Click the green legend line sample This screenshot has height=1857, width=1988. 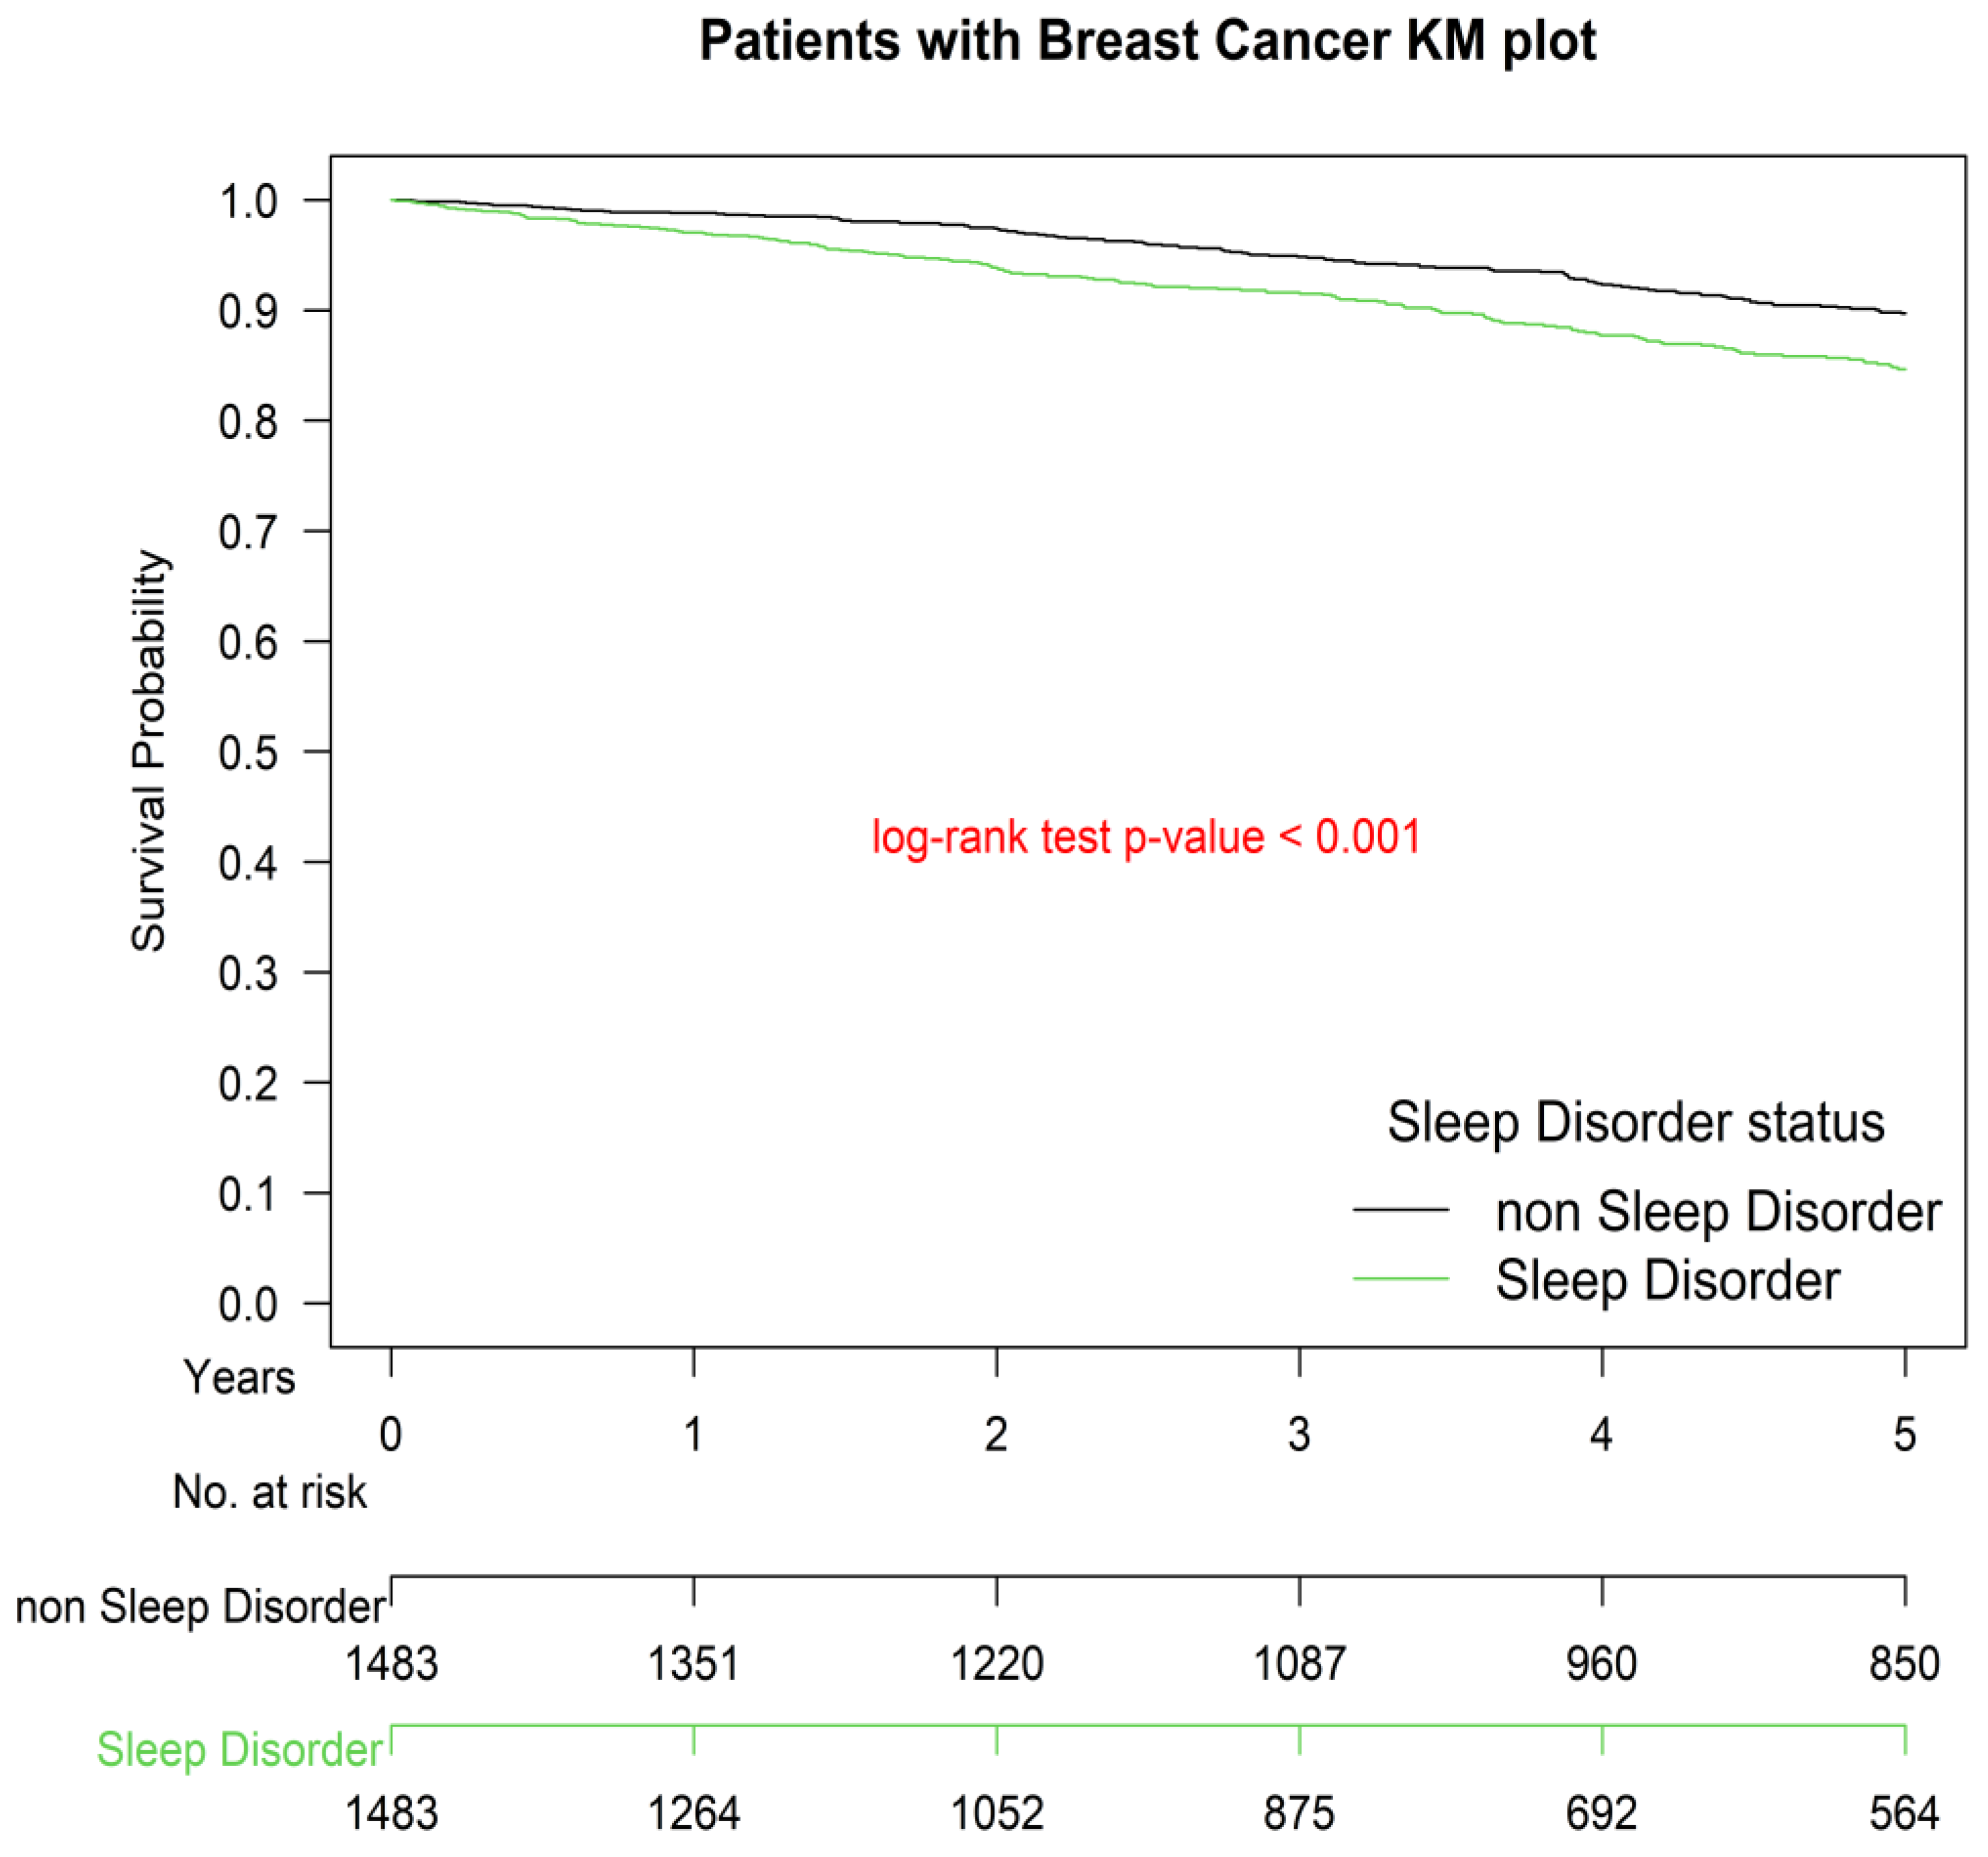coord(1400,1278)
